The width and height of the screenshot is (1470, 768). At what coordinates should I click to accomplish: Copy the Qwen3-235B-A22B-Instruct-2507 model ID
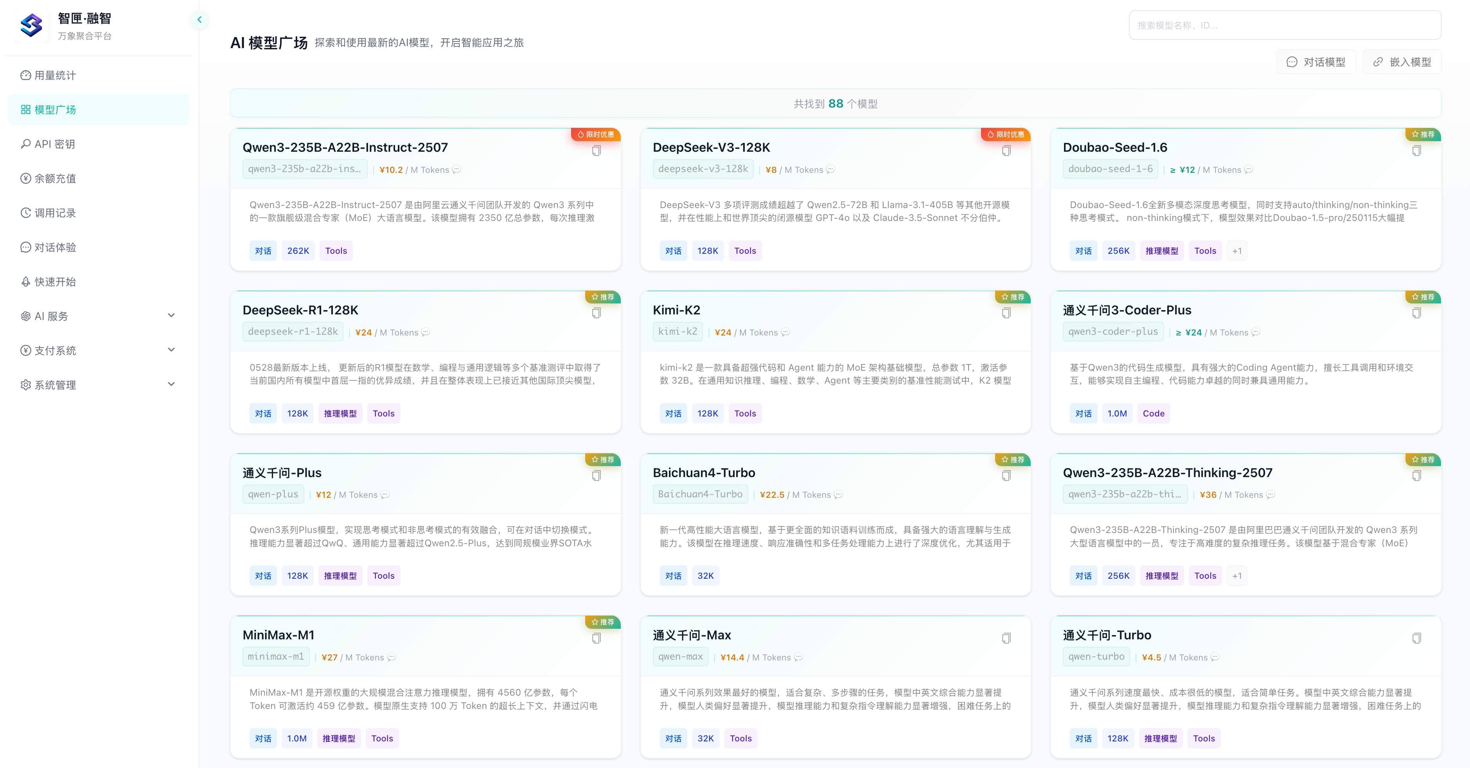596,151
